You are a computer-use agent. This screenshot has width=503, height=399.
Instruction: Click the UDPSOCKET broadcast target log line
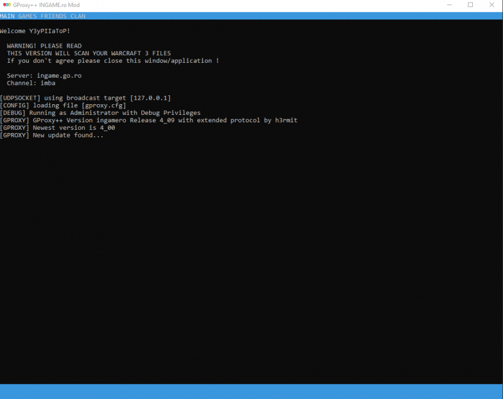(x=85, y=98)
